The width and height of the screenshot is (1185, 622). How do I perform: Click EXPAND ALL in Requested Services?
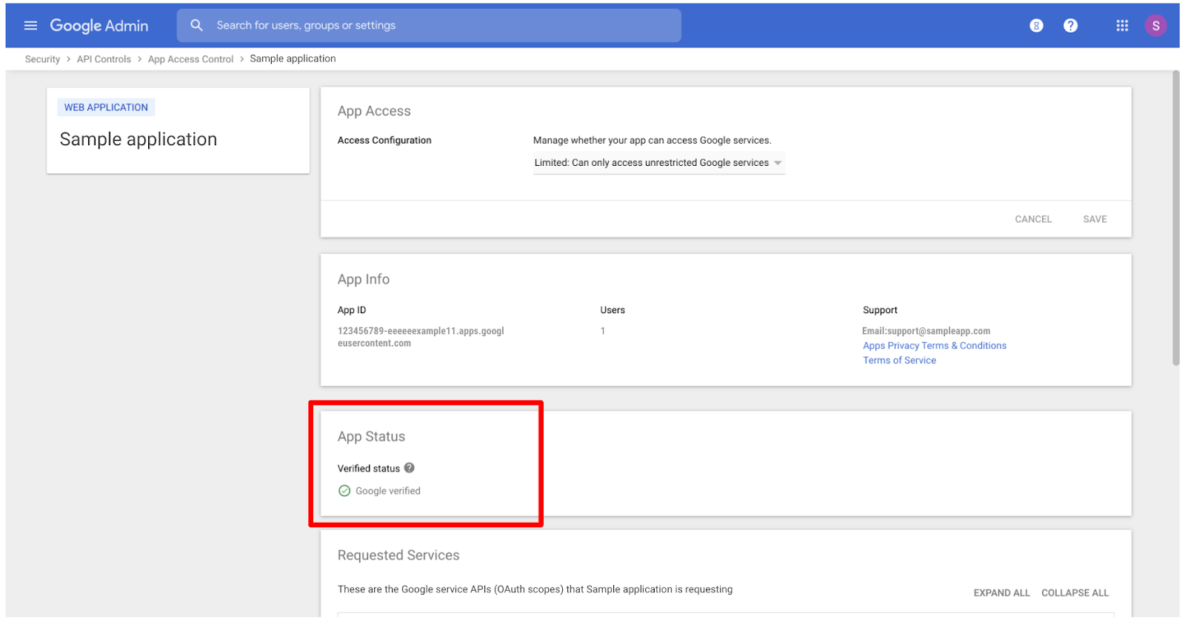[x=1001, y=593]
